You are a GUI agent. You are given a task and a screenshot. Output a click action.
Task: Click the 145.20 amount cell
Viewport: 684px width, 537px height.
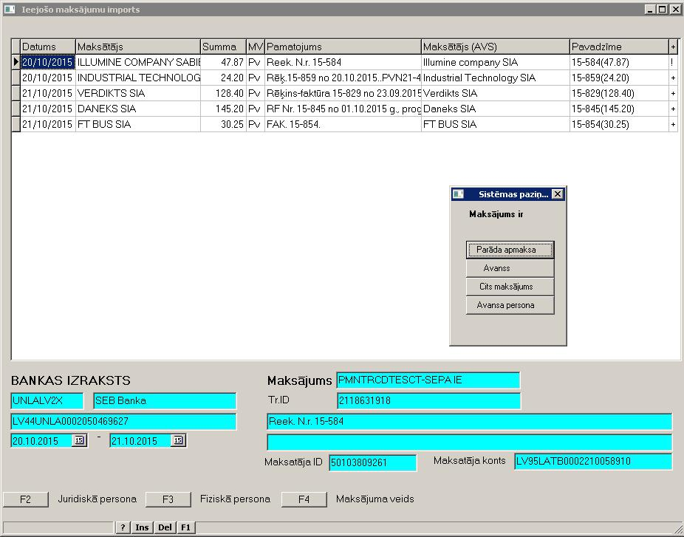[x=223, y=109]
